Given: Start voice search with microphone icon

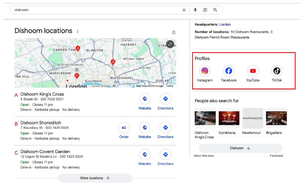Looking at the screenshot, I should pos(195,10).
